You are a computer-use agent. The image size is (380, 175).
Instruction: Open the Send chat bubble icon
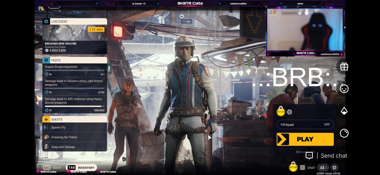[x=309, y=155]
